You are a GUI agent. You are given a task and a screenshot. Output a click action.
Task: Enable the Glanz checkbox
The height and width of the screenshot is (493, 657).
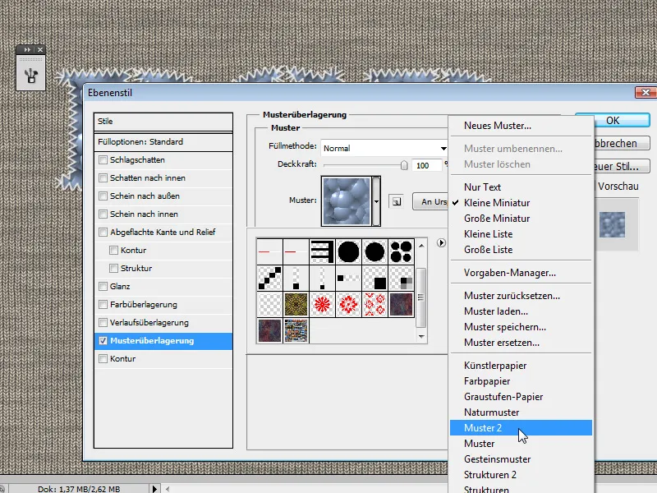tap(103, 286)
